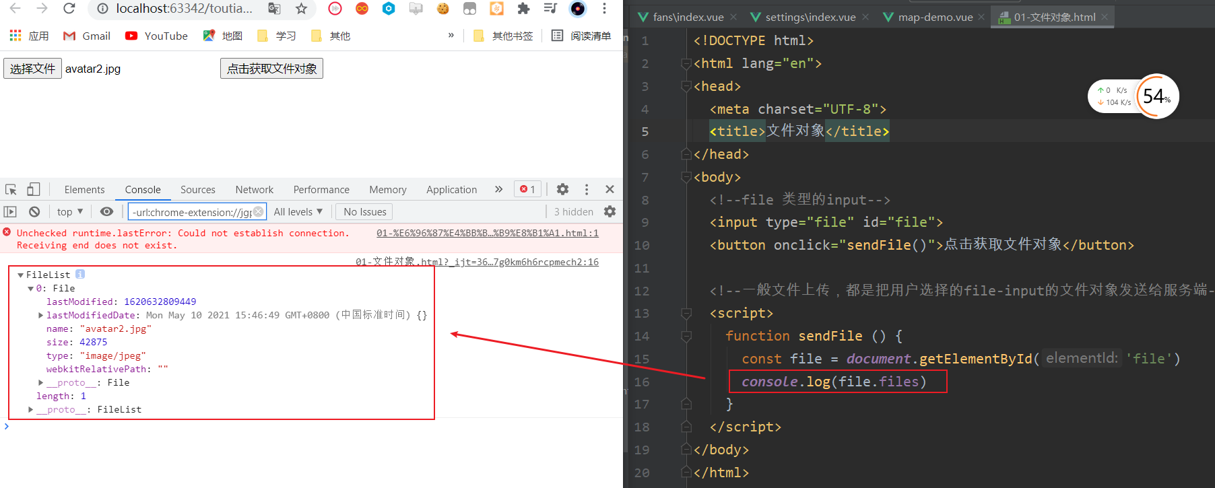Show more DevTools tabs with the » button
Image resolution: width=1215 pixels, height=488 pixels.
tap(498, 189)
